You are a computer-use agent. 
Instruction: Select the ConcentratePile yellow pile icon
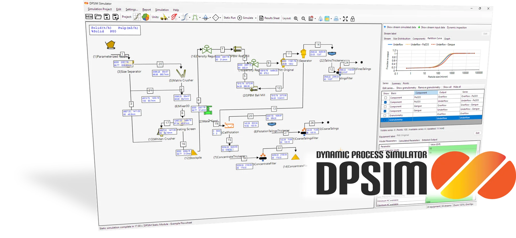point(295,157)
